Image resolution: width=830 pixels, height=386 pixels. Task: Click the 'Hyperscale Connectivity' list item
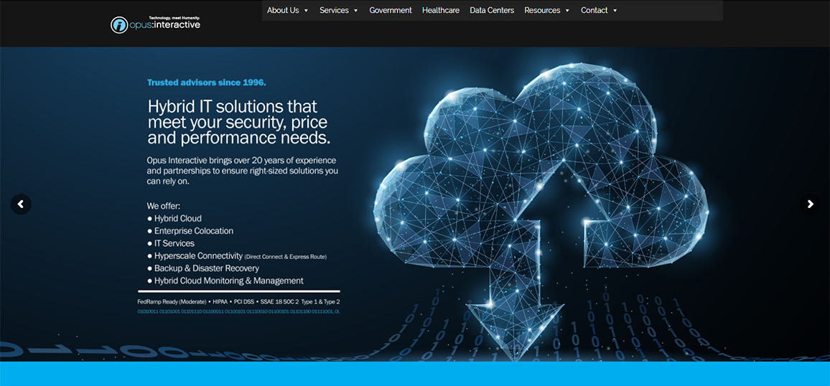(237, 256)
